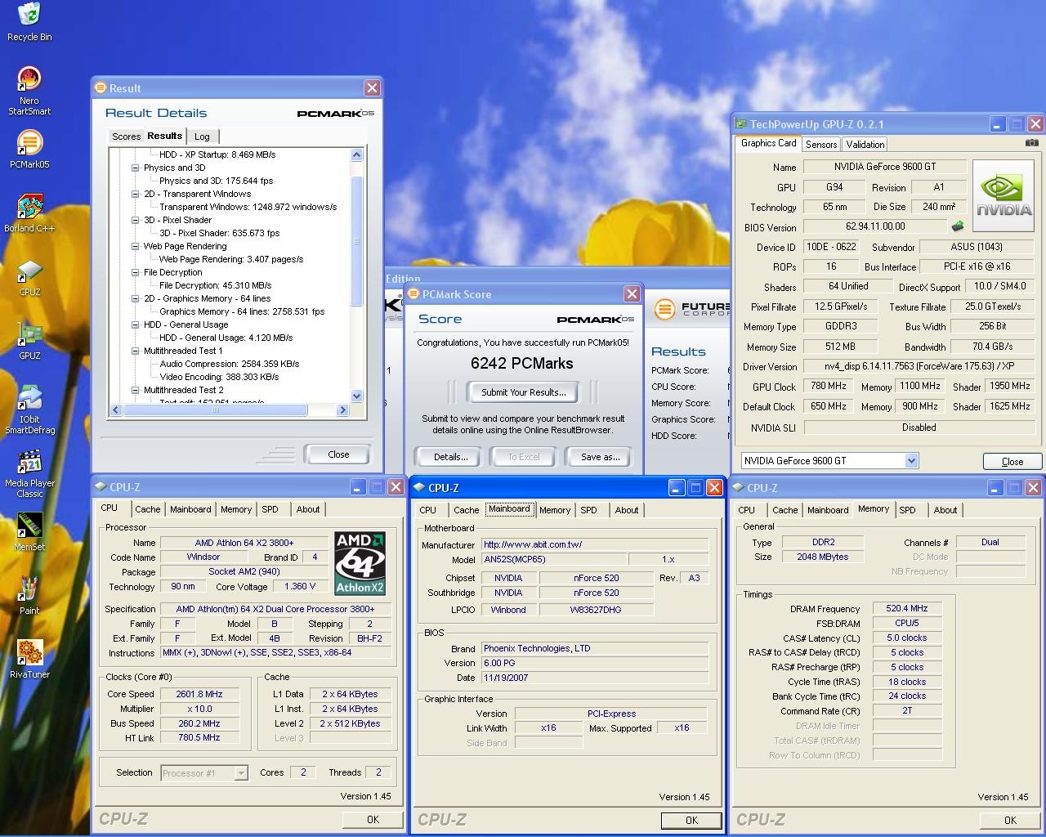Viewport: 1046px width, 837px height.
Task: Collapse the Physics and 3D tree node
Action: click(x=136, y=168)
